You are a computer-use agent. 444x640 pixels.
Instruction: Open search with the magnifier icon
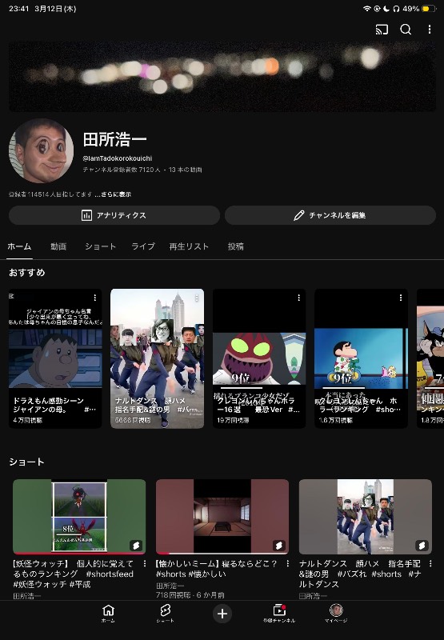coord(406,30)
